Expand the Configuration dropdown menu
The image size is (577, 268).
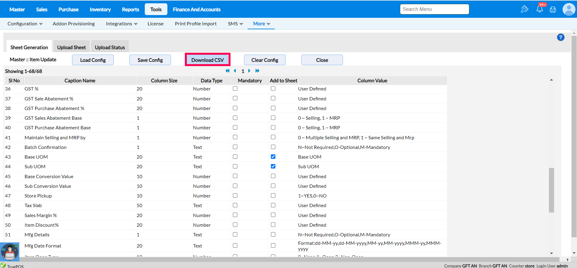click(x=25, y=24)
